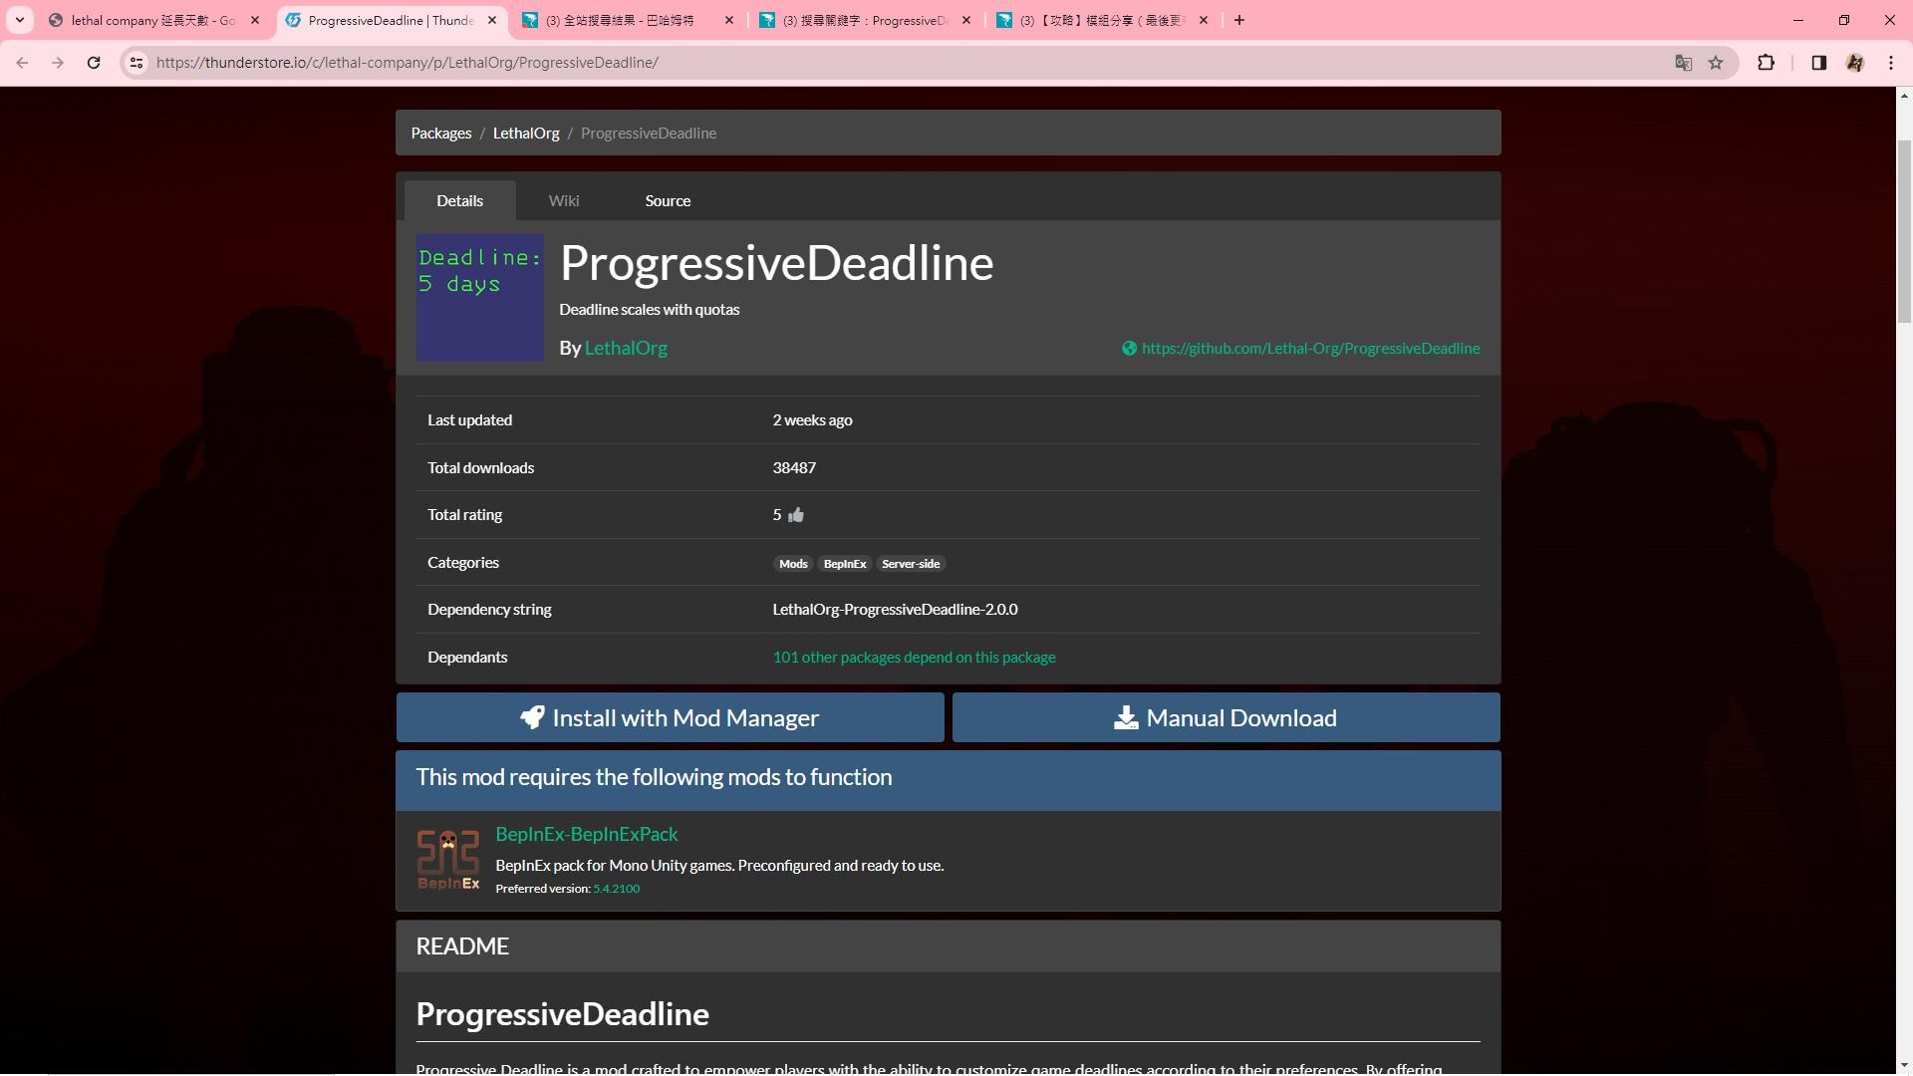Screen dimensions: 1913x1076
Task: Click Install with Mod Manager button
Action: 670,717
